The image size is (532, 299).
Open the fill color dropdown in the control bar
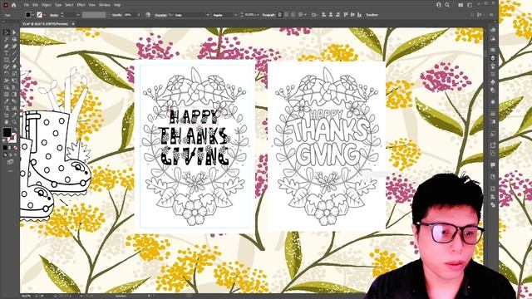(33, 15)
